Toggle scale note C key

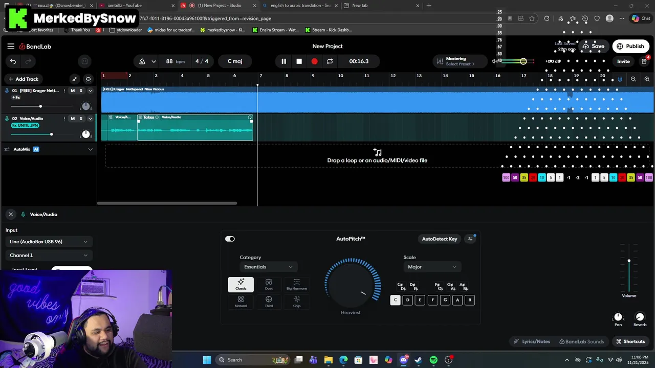pyautogui.click(x=395, y=300)
